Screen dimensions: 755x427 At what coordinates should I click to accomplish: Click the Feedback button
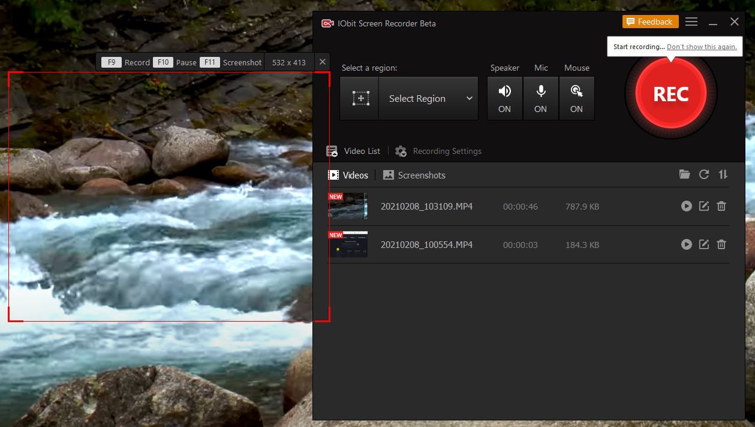click(x=650, y=21)
